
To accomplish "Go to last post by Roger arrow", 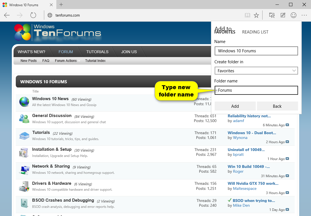I will [x=287, y=176].
